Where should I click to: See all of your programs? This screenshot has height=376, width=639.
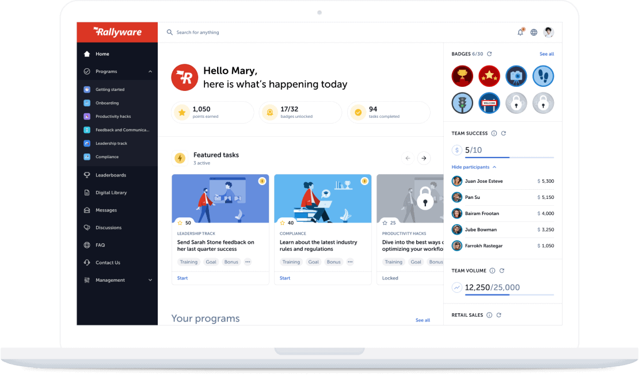click(423, 320)
